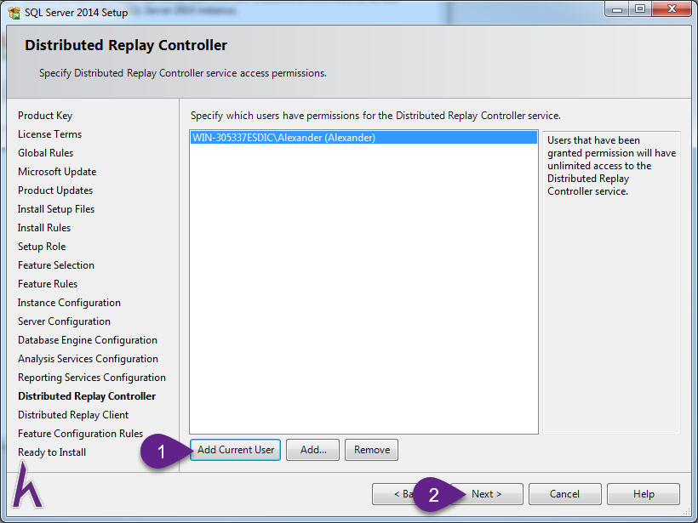This screenshot has height=523, width=698.
Task: Proceed with the Next > button
Action: tap(487, 494)
